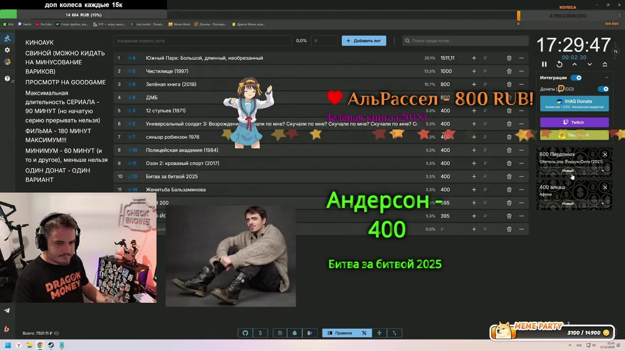Pause the auction timer
Image resolution: width=625 pixels, height=351 pixels.
(x=544, y=64)
